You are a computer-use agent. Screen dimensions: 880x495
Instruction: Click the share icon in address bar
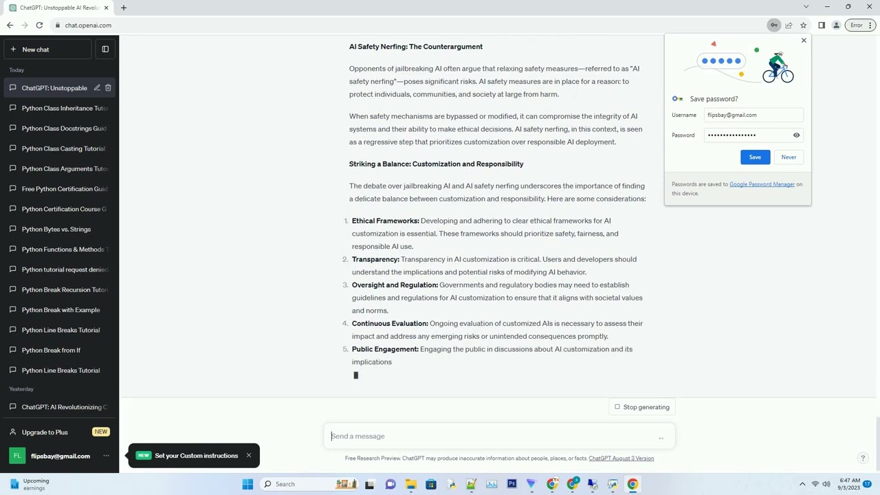pos(789,25)
